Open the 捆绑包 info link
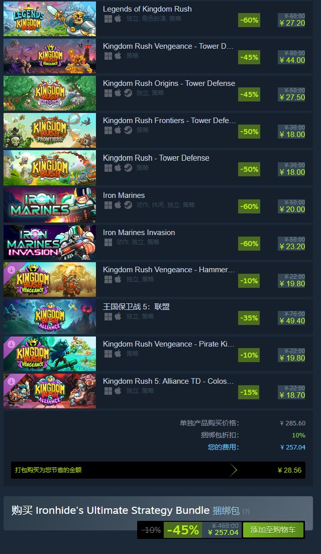321x554 pixels. pyautogui.click(x=226, y=510)
